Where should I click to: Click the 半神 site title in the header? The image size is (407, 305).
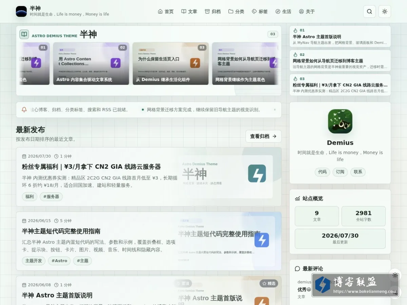tap(35, 8)
